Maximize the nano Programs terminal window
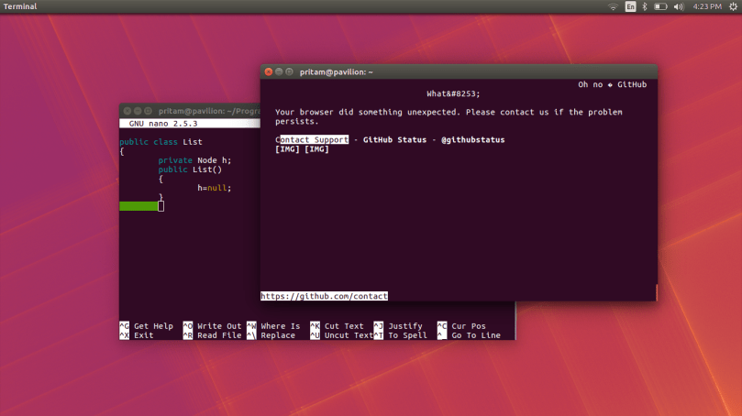The image size is (742, 416). [148, 111]
